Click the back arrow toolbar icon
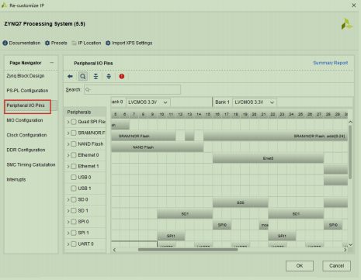 [70, 76]
